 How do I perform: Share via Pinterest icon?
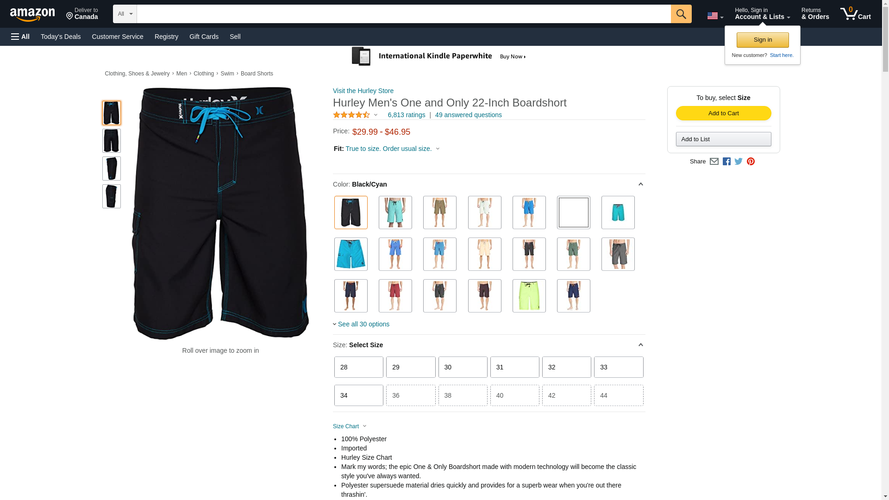(751, 162)
